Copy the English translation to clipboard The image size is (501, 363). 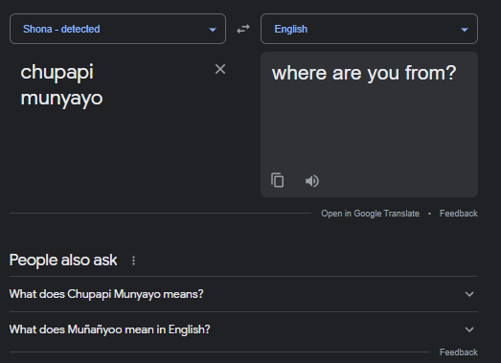pyautogui.click(x=278, y=180)
